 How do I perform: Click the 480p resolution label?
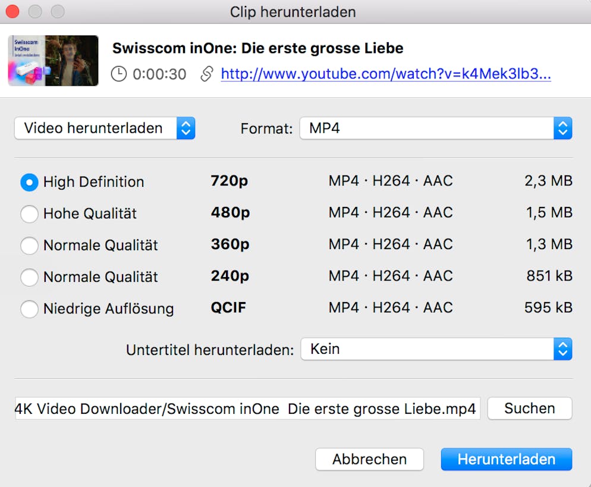230,213
